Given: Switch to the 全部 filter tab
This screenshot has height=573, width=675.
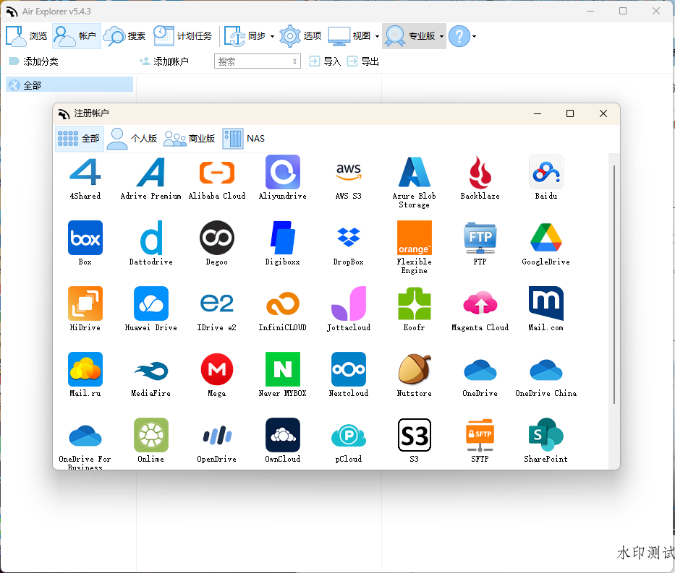Looking at the screenshot, I should [x=79, y=139].
